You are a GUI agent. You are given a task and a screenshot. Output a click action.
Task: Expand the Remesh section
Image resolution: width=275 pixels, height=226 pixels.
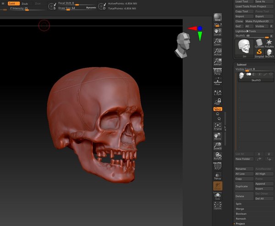(241, 219)
